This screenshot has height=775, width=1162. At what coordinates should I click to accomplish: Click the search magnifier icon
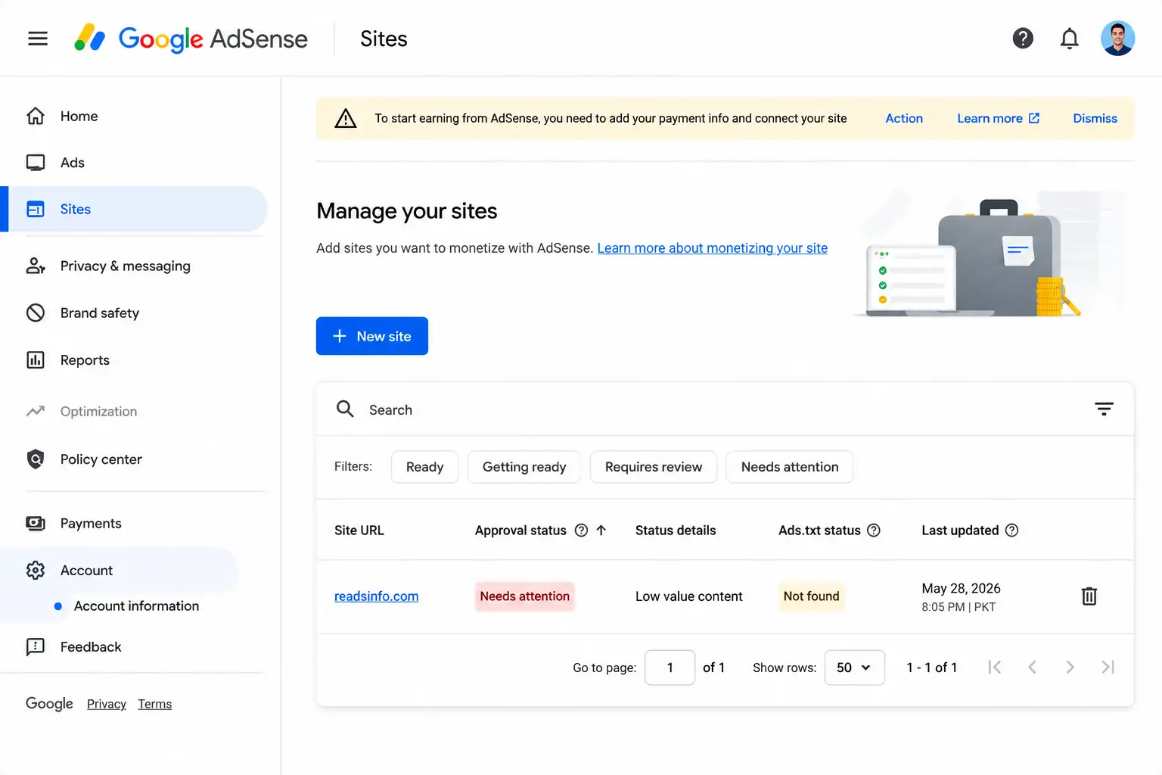click(x=345, y=409)
